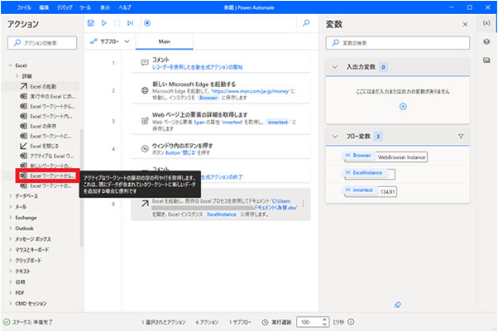Click the actions panel vertical scrollbar

[x=81, y=188]
